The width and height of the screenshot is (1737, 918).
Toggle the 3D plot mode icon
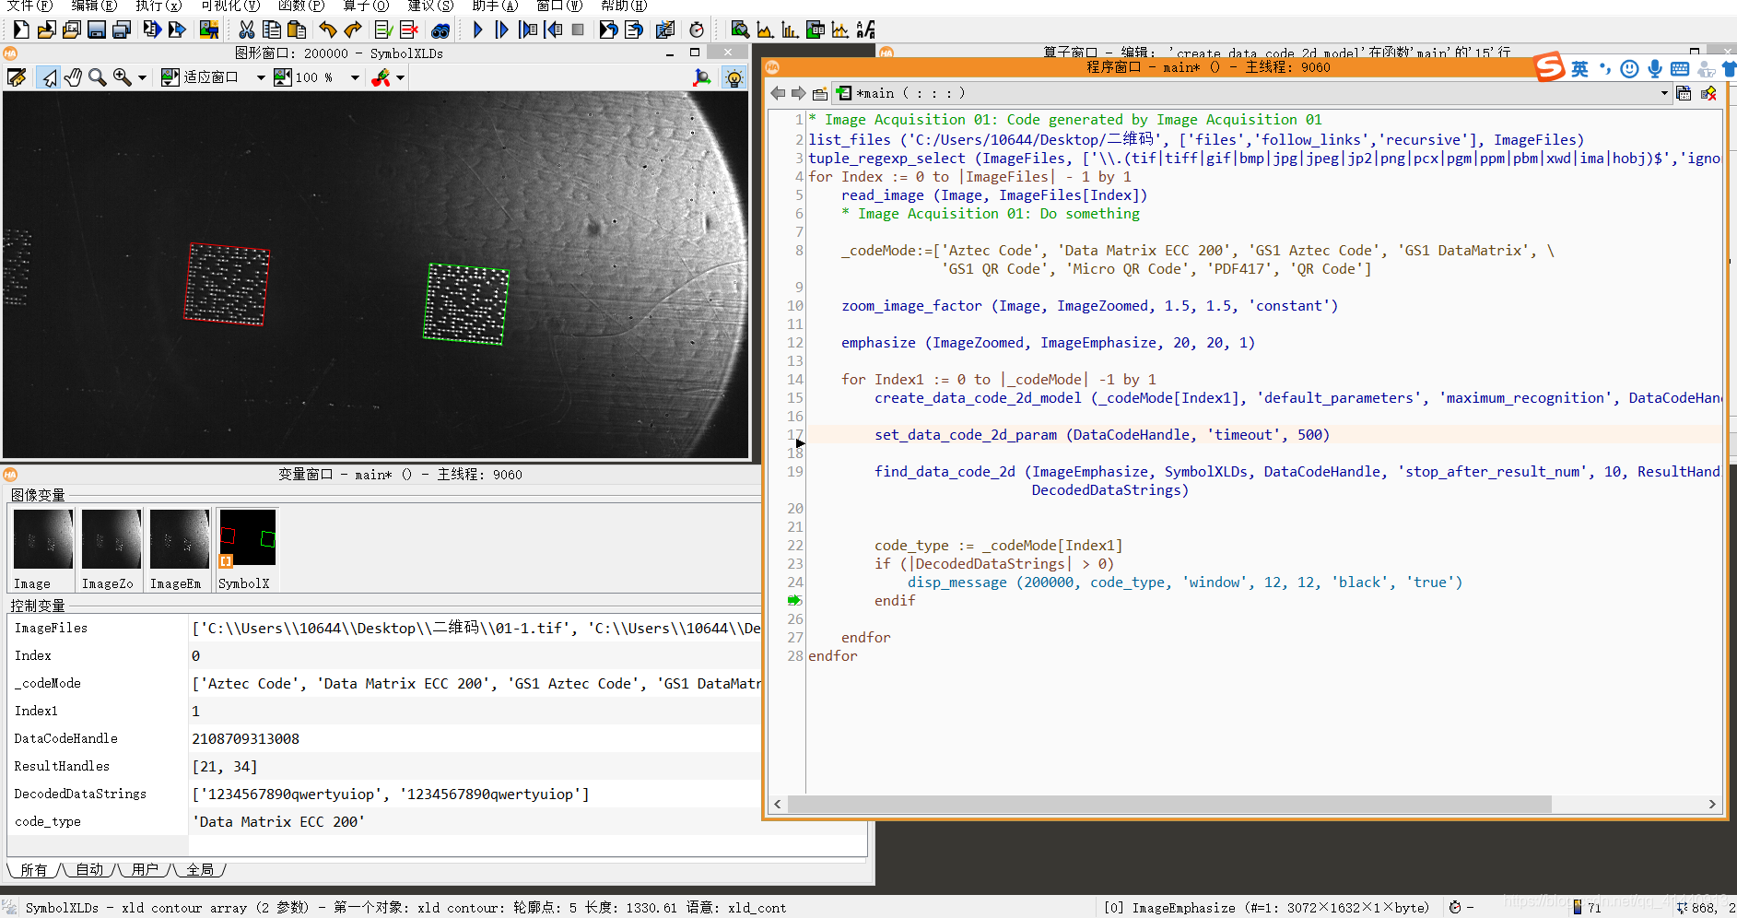coord(702,77)
